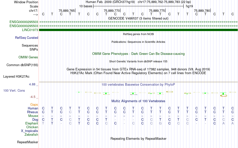This screenshot has width=238, height=148.
Task: Click the Gaps row label
Action: 34,105
